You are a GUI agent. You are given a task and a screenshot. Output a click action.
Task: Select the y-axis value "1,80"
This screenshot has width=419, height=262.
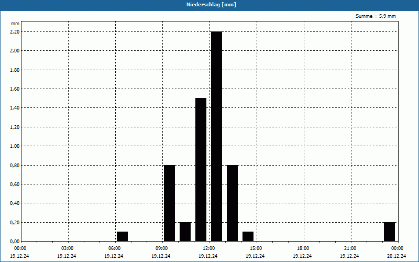15,70
